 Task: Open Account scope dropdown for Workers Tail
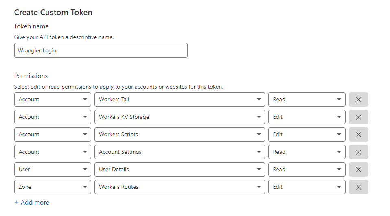53,99
